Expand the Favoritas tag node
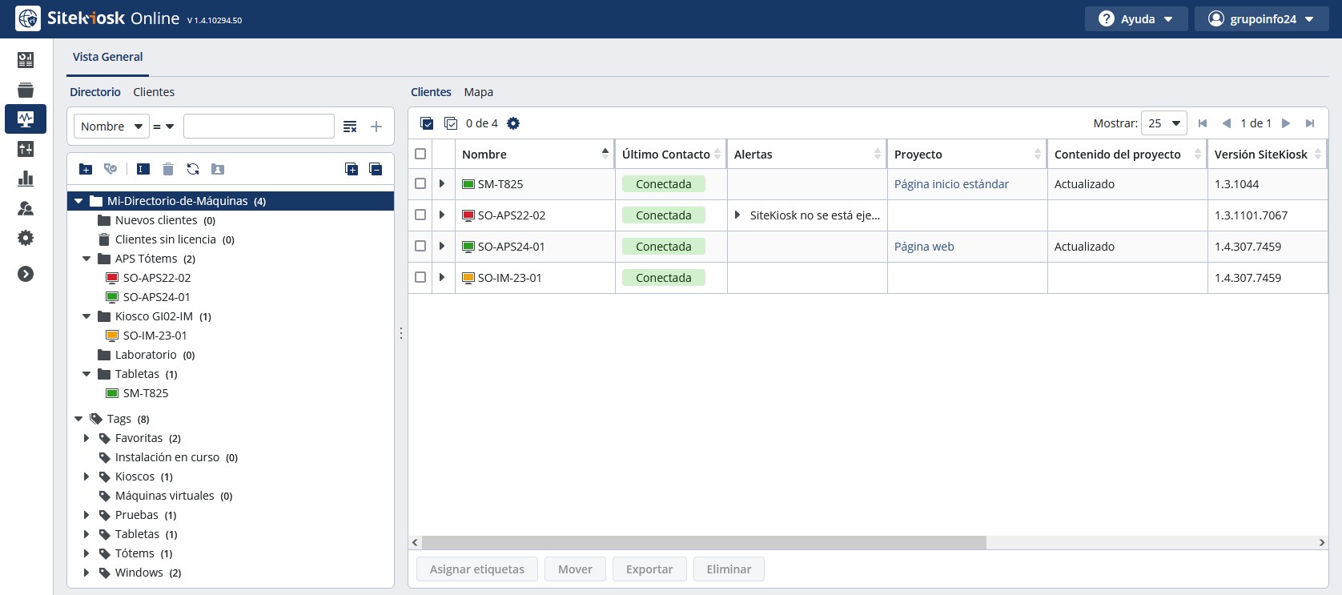Screen dimensions: 1342x595 point(86,438)
